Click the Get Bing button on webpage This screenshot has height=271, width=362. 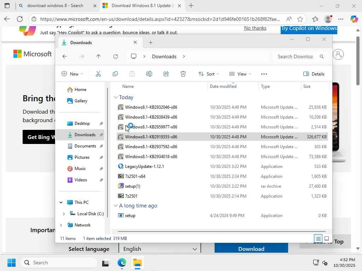coord(39,137)
